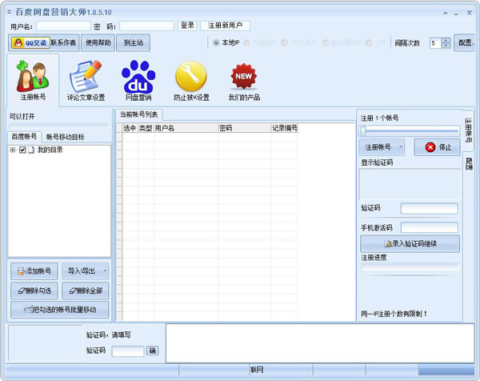Click the progress bar under 可以打开

pyautogui.click(x=58, y=126)
